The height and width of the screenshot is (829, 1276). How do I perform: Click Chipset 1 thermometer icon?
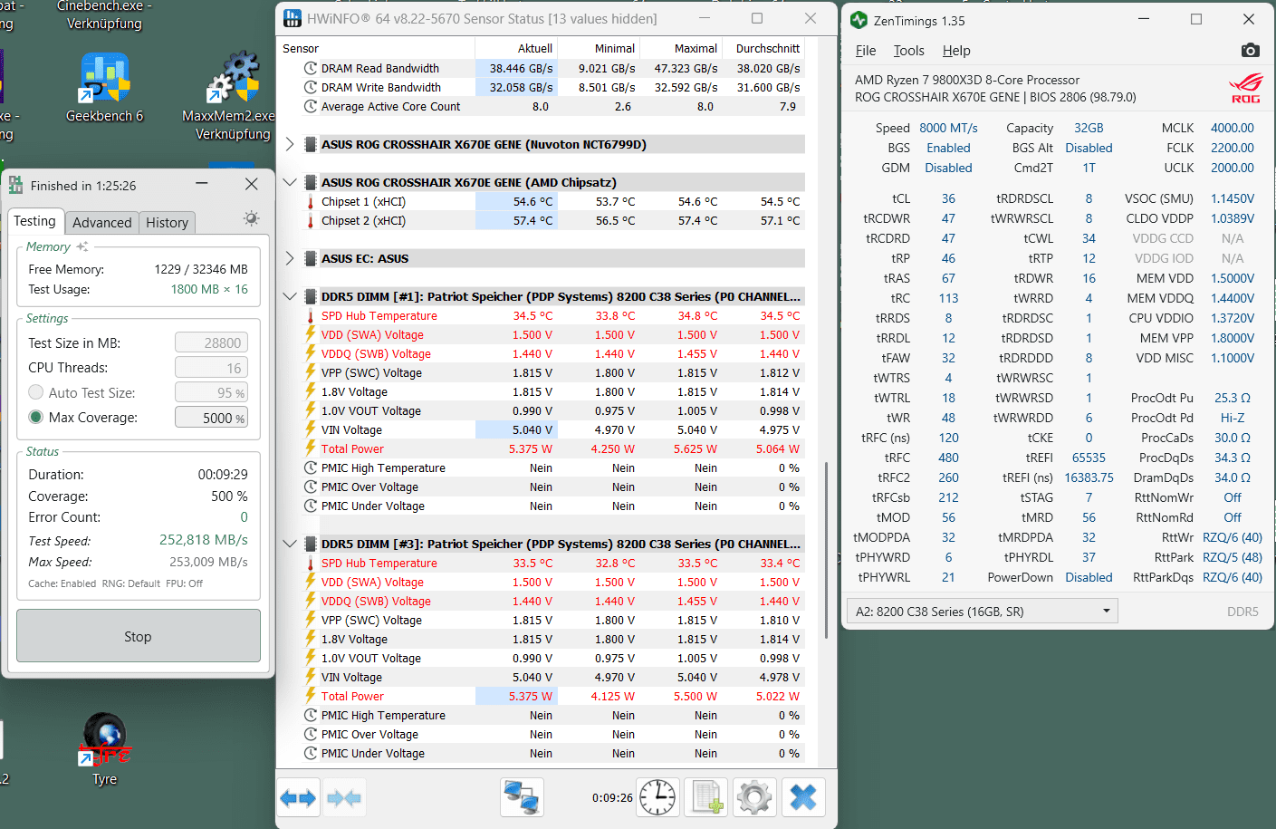click(310, 201)
